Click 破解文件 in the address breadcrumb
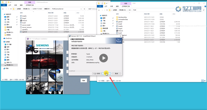 point(47,9)
